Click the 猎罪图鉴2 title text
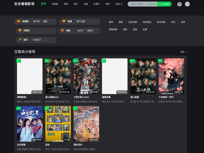Viewport: 204px width, 153px height. click(22, 97)
